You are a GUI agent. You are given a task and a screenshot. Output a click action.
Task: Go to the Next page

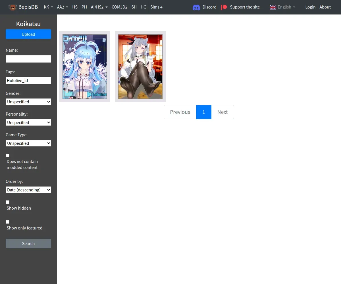pos(223,112)
